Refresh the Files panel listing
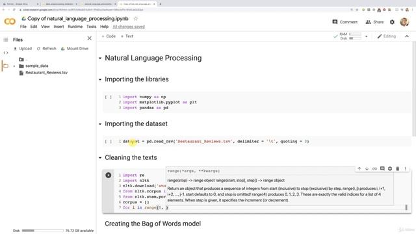Image resolution: width=416 pixels, height=234 pixels. click(x=46, y=49)
